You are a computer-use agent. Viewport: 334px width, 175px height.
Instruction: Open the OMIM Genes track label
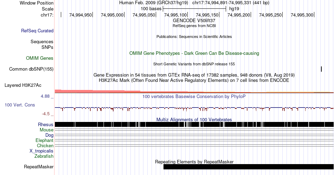tap(40, 58)
